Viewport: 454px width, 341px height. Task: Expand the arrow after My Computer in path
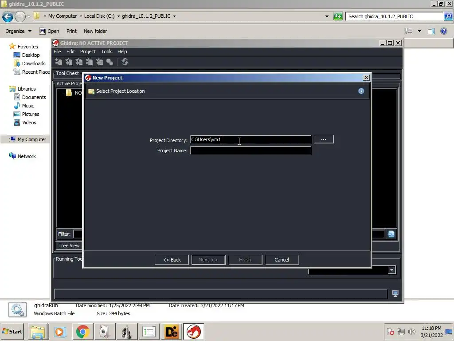click(81, 16)
